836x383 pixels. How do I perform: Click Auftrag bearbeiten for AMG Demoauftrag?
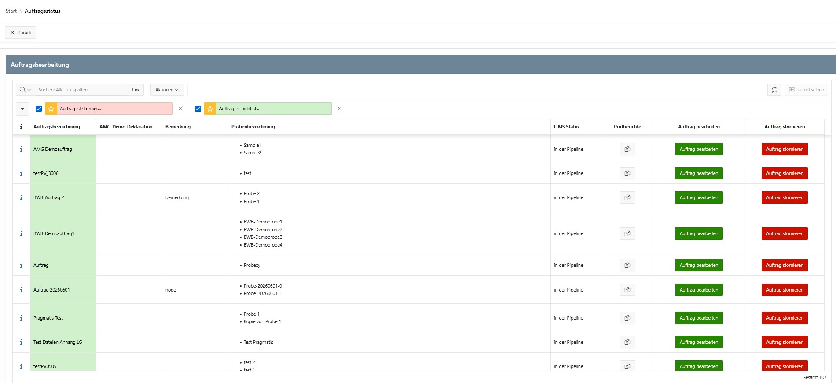tap(699, 149)
